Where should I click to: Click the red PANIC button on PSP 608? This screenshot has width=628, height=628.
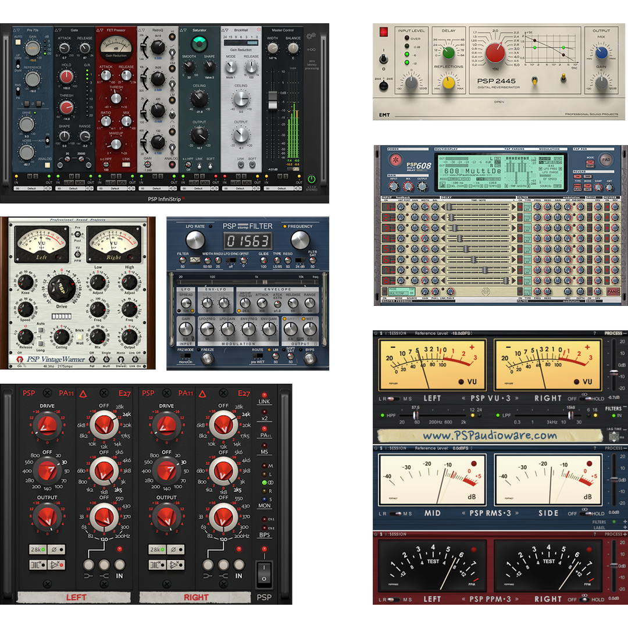pos(613,291)
